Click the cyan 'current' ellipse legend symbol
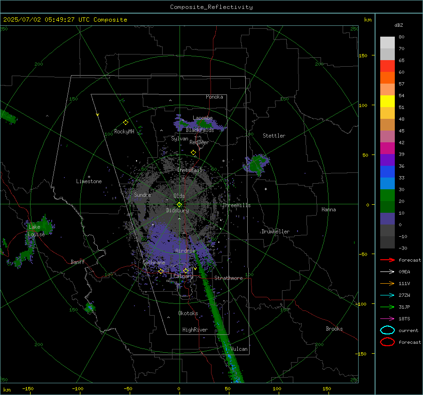This screenshot has width=423, height=395. click(x=387, y=330)
